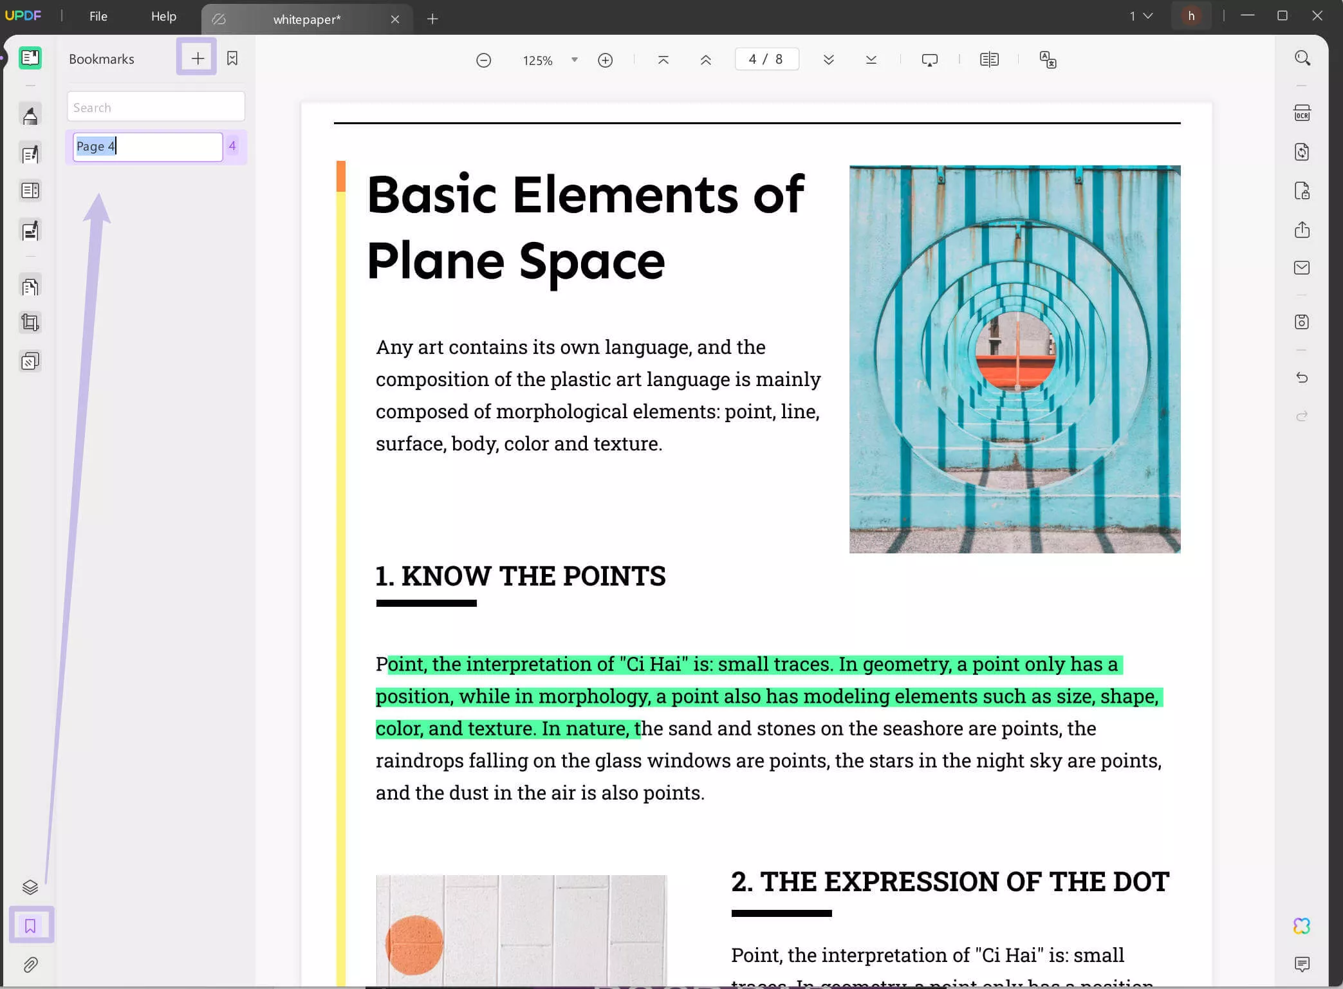Image resolution: width=1343 pixels, height=989 pixels.
Task: Go to the previous page
Action: click(705, 60)
